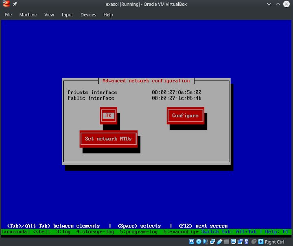This screenshot has width=293, height=246.
Task: Click the Advanced network configuration title
Action: click(146, 81)
